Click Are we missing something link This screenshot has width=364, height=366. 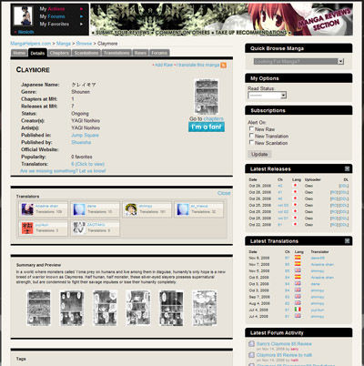(x=63, y=171)
